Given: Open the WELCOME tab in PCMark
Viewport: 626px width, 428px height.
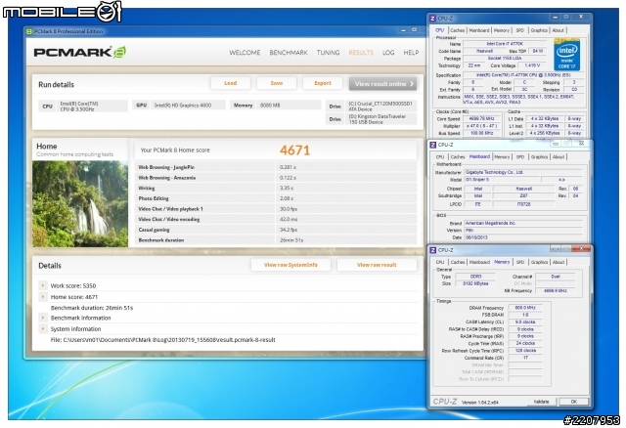Looking at the screenshot, I should [245, 53].
